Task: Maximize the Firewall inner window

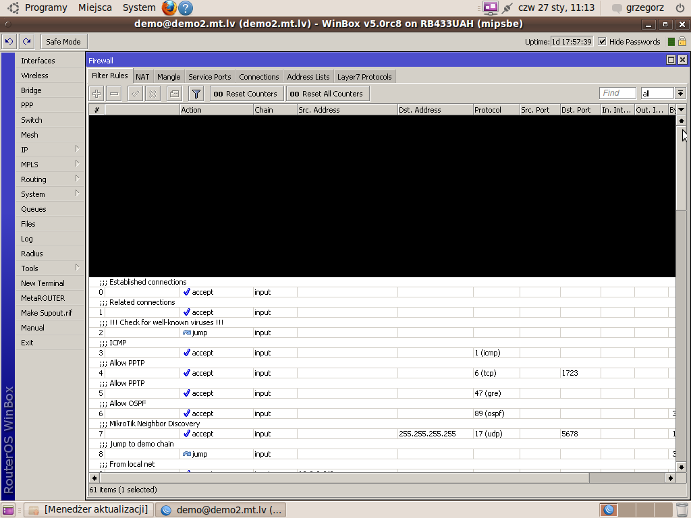Action: [671, 60]
